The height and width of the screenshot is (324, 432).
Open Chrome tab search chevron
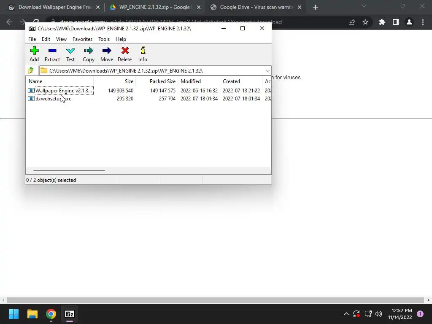pos(364,6)
